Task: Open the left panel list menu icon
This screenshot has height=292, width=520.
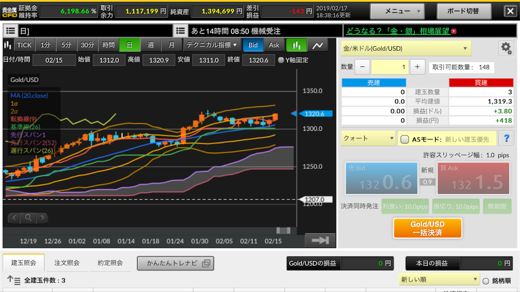Action: [11, 31]
